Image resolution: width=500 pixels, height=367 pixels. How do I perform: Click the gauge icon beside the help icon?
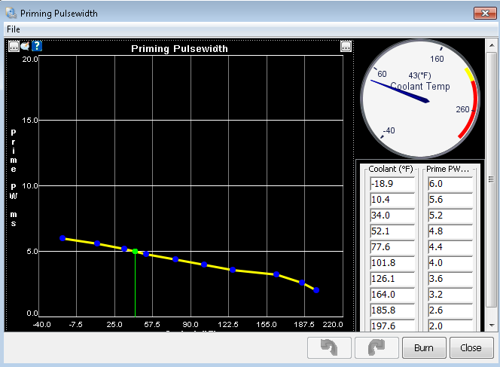[x=25, y=47]
